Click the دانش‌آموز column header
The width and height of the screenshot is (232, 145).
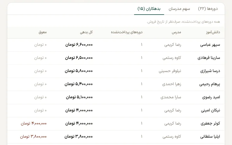click(x=213, y=32)
